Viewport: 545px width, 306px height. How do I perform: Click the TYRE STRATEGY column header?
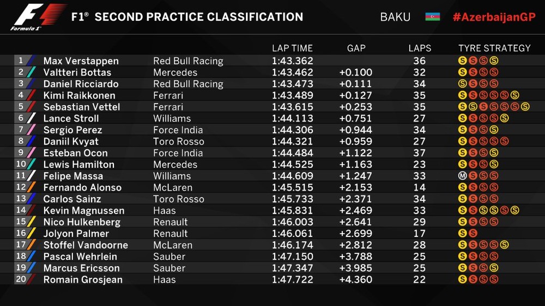[494, 48]
